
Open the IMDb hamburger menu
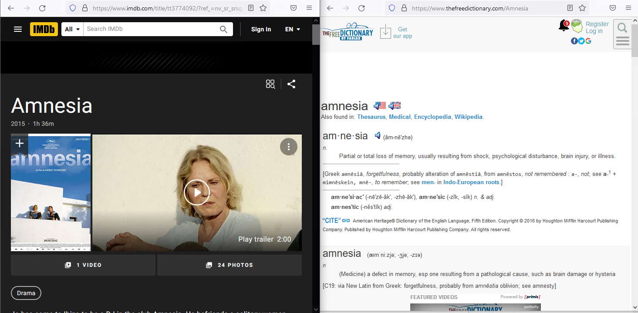pos(18,29)
